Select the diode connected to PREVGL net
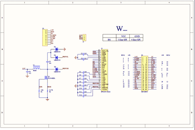Image resolution: width=195 pixels, height=130 pixels. pos(57,57)
